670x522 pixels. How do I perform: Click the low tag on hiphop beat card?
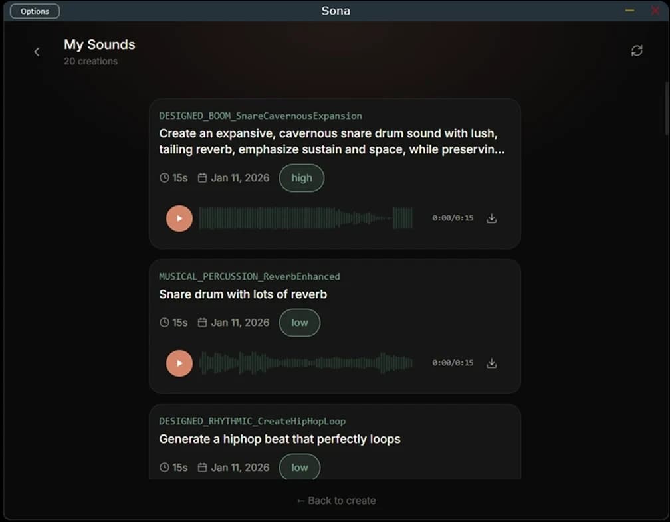click(x=300, y=467)
